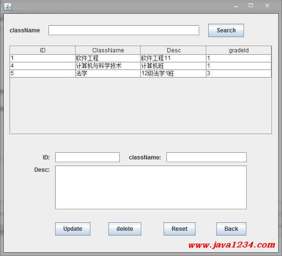Screen dimensions: 282x256
Task: Click inside the Desc text area
Action: coord(151,187)
